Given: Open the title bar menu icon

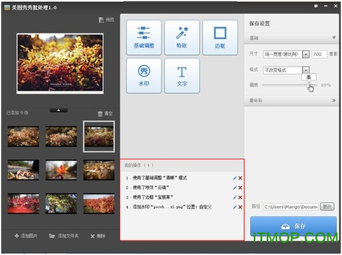Looking at the screenshot, I should (x=316, y=6).
